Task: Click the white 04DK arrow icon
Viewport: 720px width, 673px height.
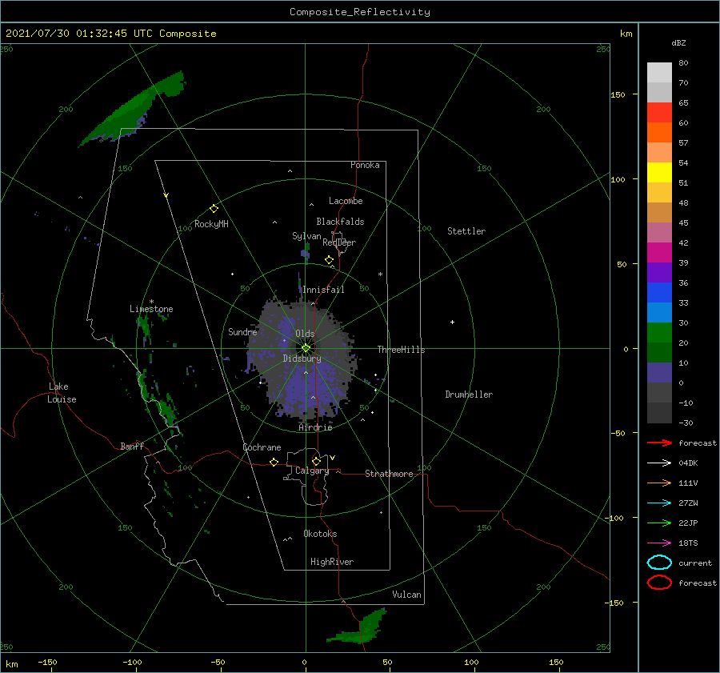Action: [659, 463]
